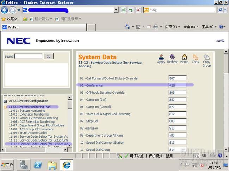Screen dimensions: 229x171
Task: Open 11-07 : Department Group Pilot Numbers
Action: [37, 125]
